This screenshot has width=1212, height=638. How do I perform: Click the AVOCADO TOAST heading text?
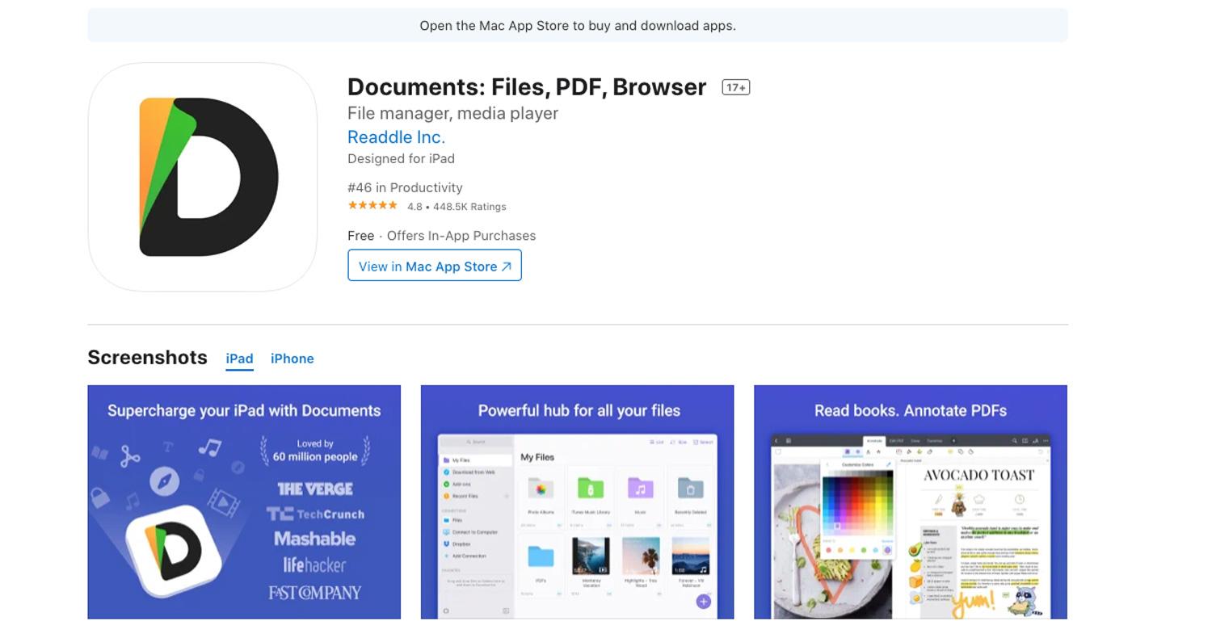click(x=978, y=475)
